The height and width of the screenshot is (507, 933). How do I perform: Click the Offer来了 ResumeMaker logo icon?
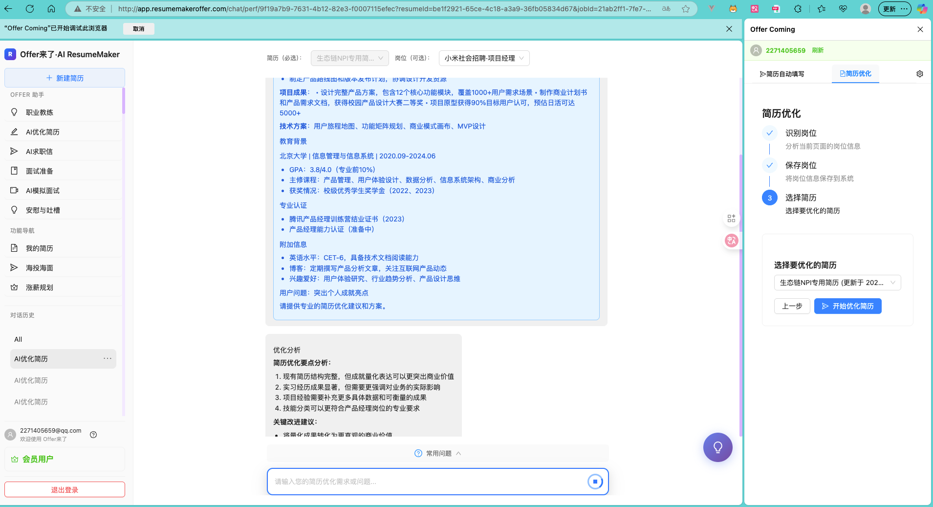click(x=10, y=54)
